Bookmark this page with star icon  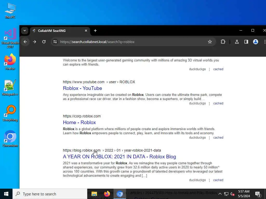click(x=210, y=42)
